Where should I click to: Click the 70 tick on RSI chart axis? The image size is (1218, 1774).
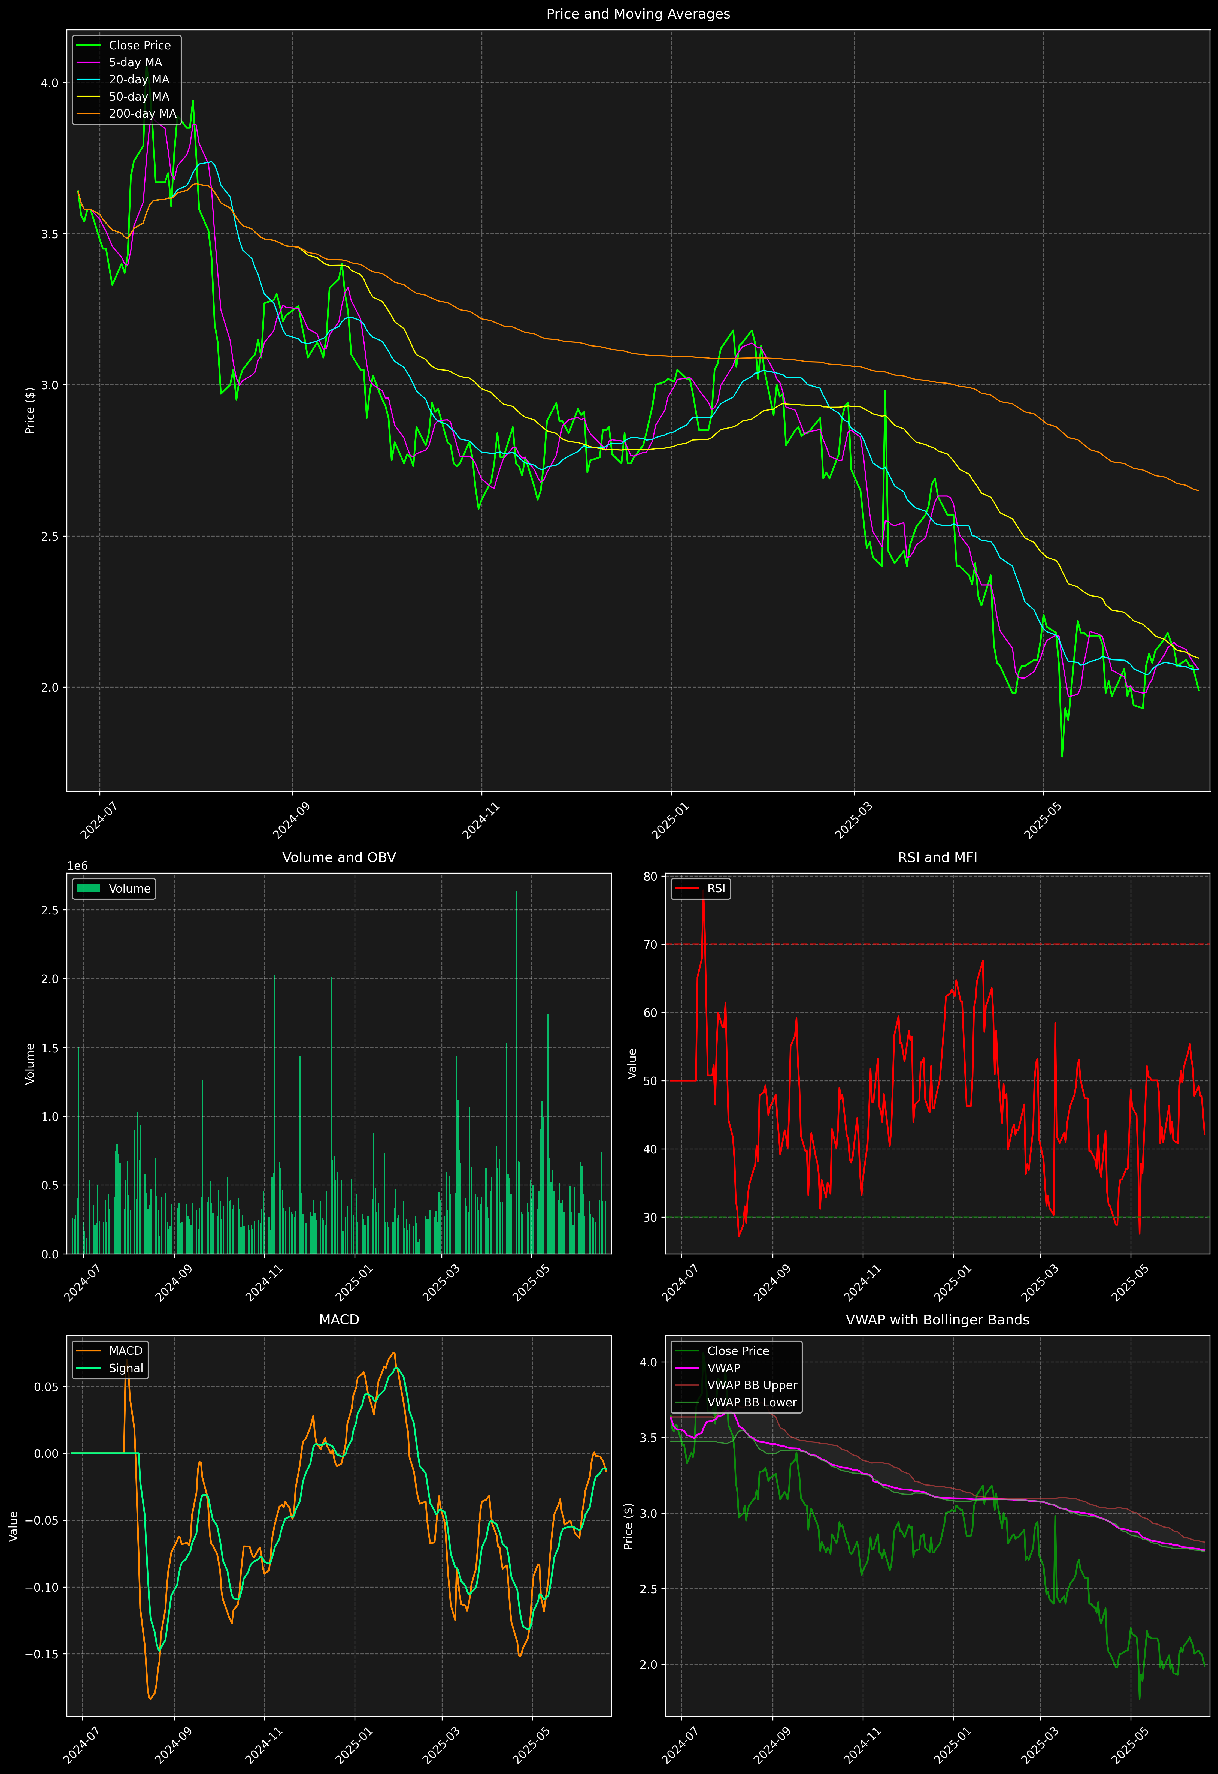[650, 944]
